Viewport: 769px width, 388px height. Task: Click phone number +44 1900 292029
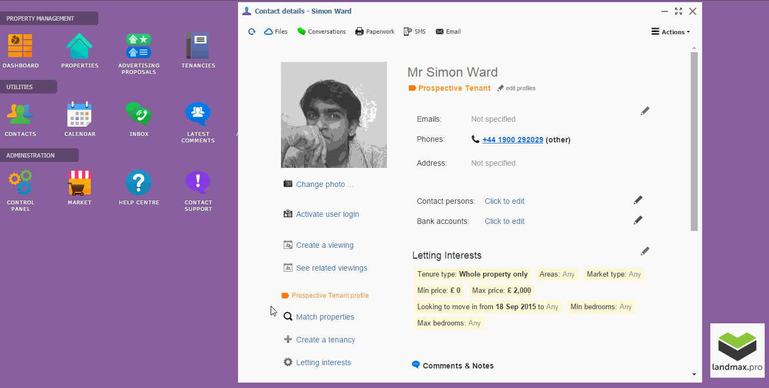(512, 140)
